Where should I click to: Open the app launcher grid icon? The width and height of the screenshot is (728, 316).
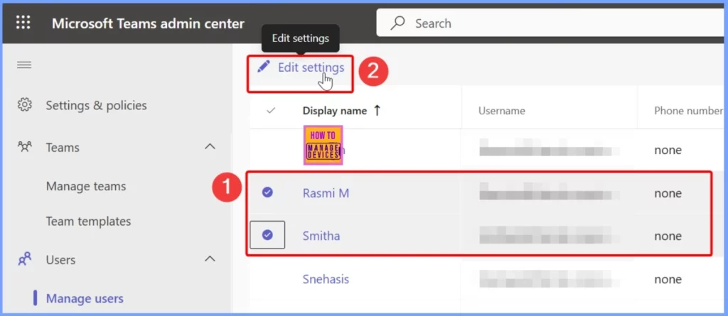[x=23, y=23]
